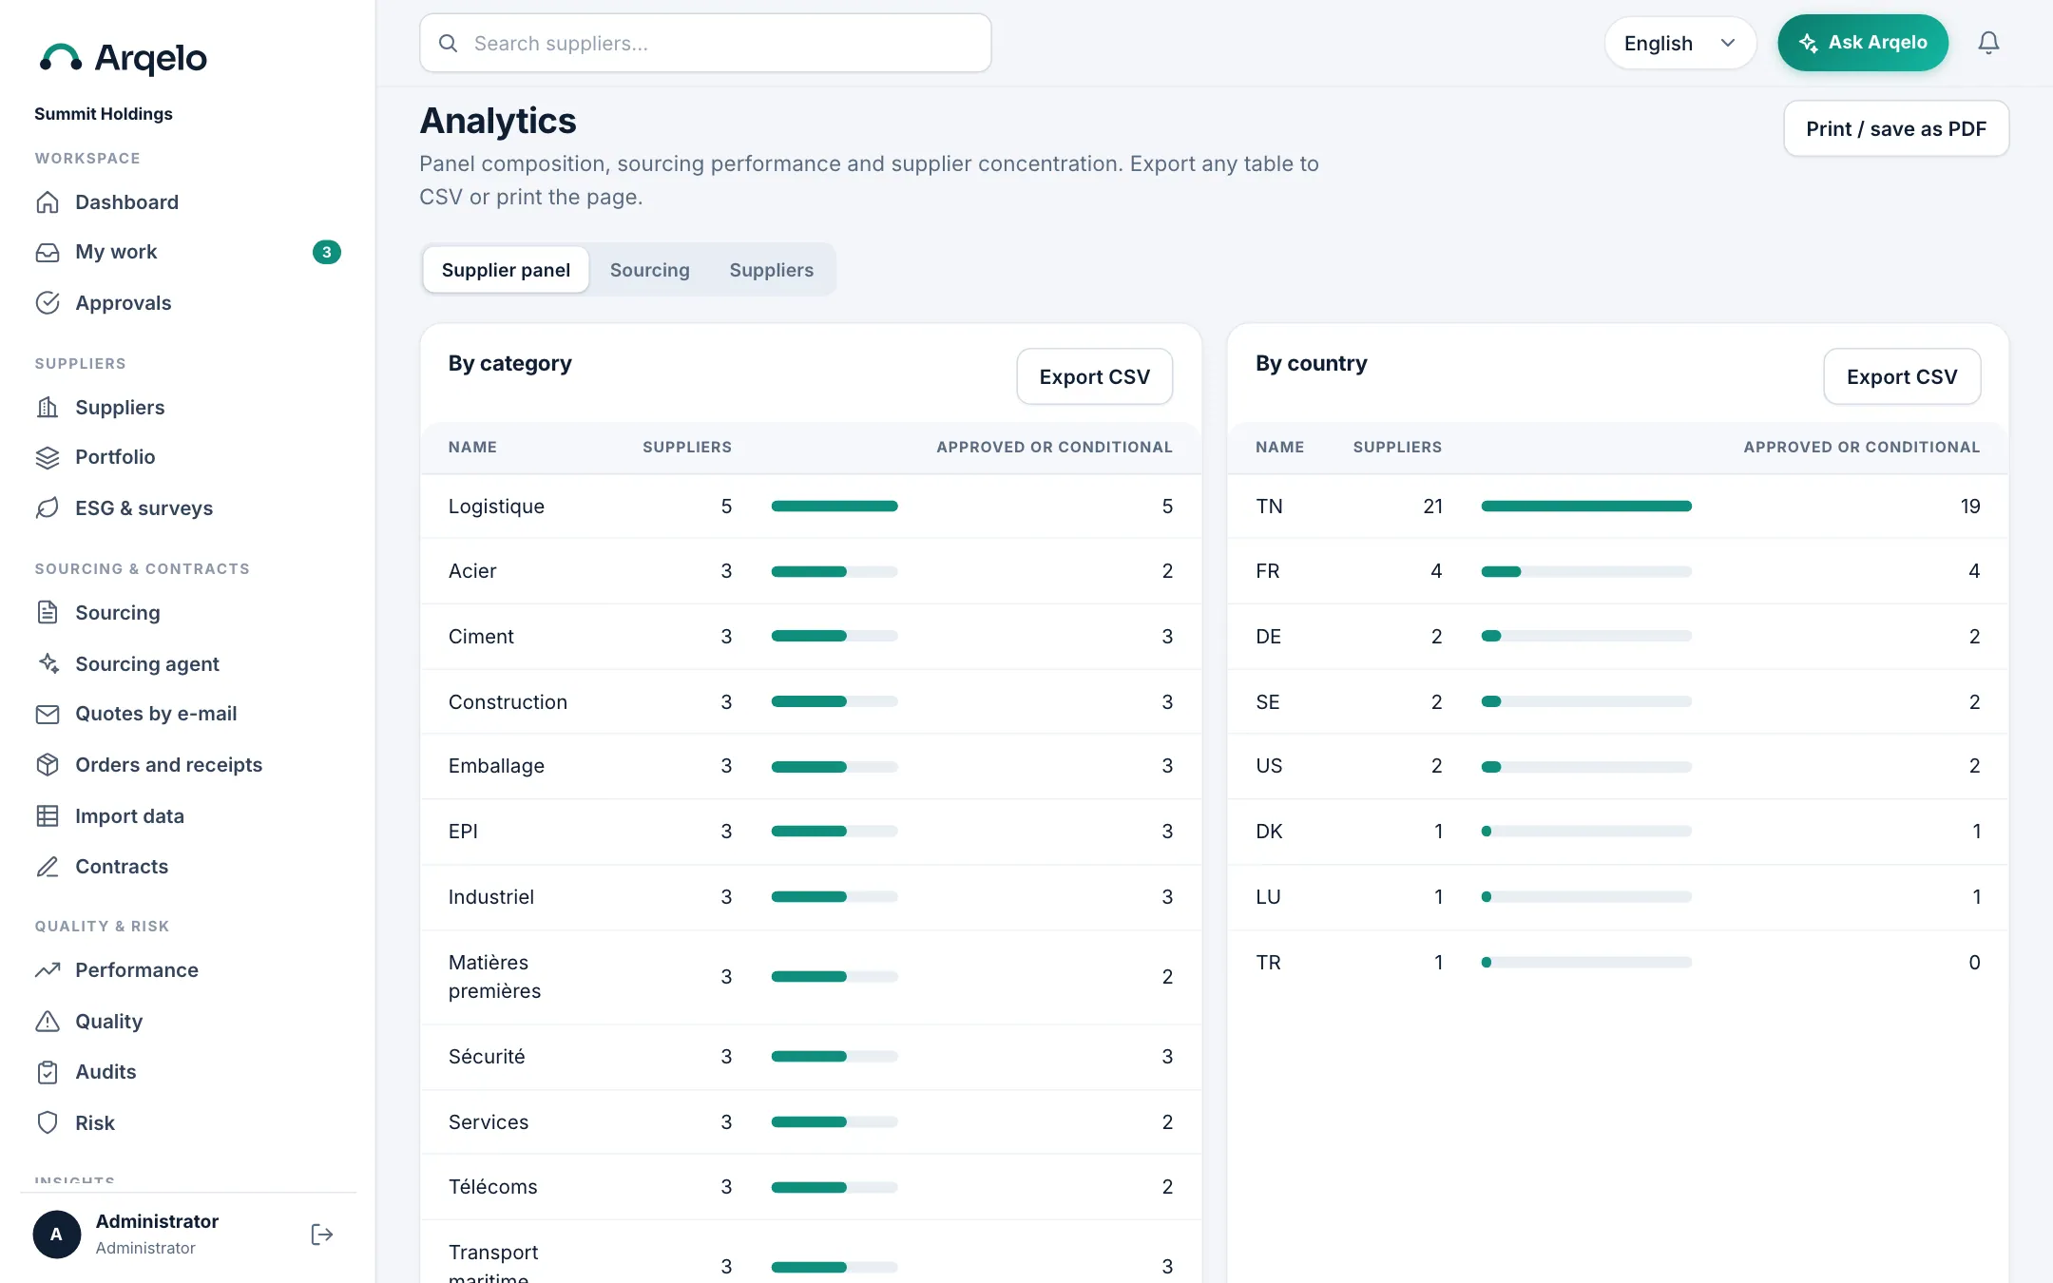
Task: Click the Sourcing document icon
Action: click(x=48, y=613)
